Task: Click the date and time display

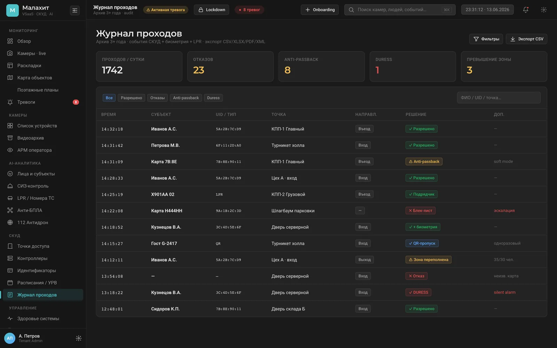Action: [x=487, y=10]
